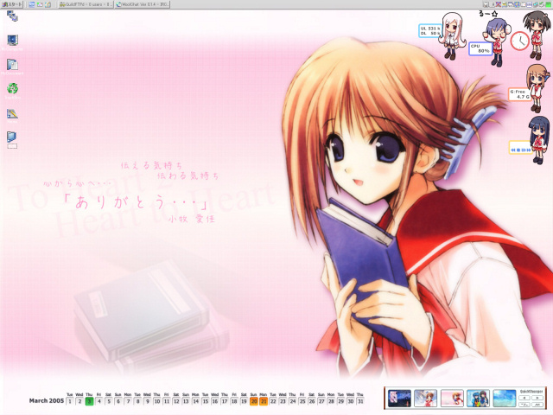Image resolution: width=553 pixels, height=415 pixels.
Task: Click the next arrow in wallpaper changer
Action: [537, 398]
